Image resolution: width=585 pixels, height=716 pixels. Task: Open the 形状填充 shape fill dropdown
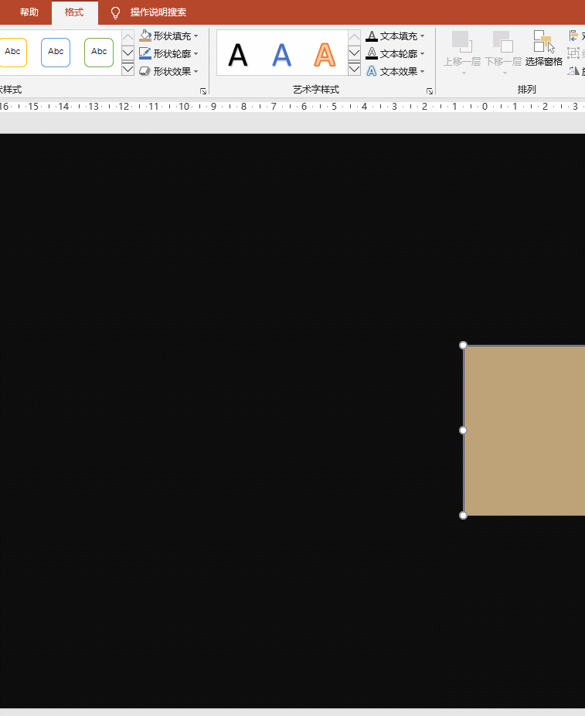click(169, 36)
